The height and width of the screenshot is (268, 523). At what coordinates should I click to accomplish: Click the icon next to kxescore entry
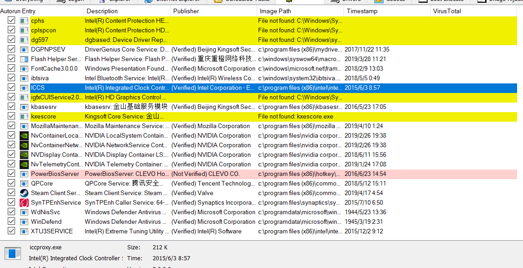click(x=24, y=117)
